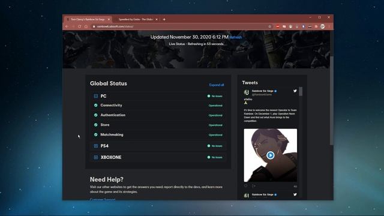Open a new browser tab with plus

point(164,19)
